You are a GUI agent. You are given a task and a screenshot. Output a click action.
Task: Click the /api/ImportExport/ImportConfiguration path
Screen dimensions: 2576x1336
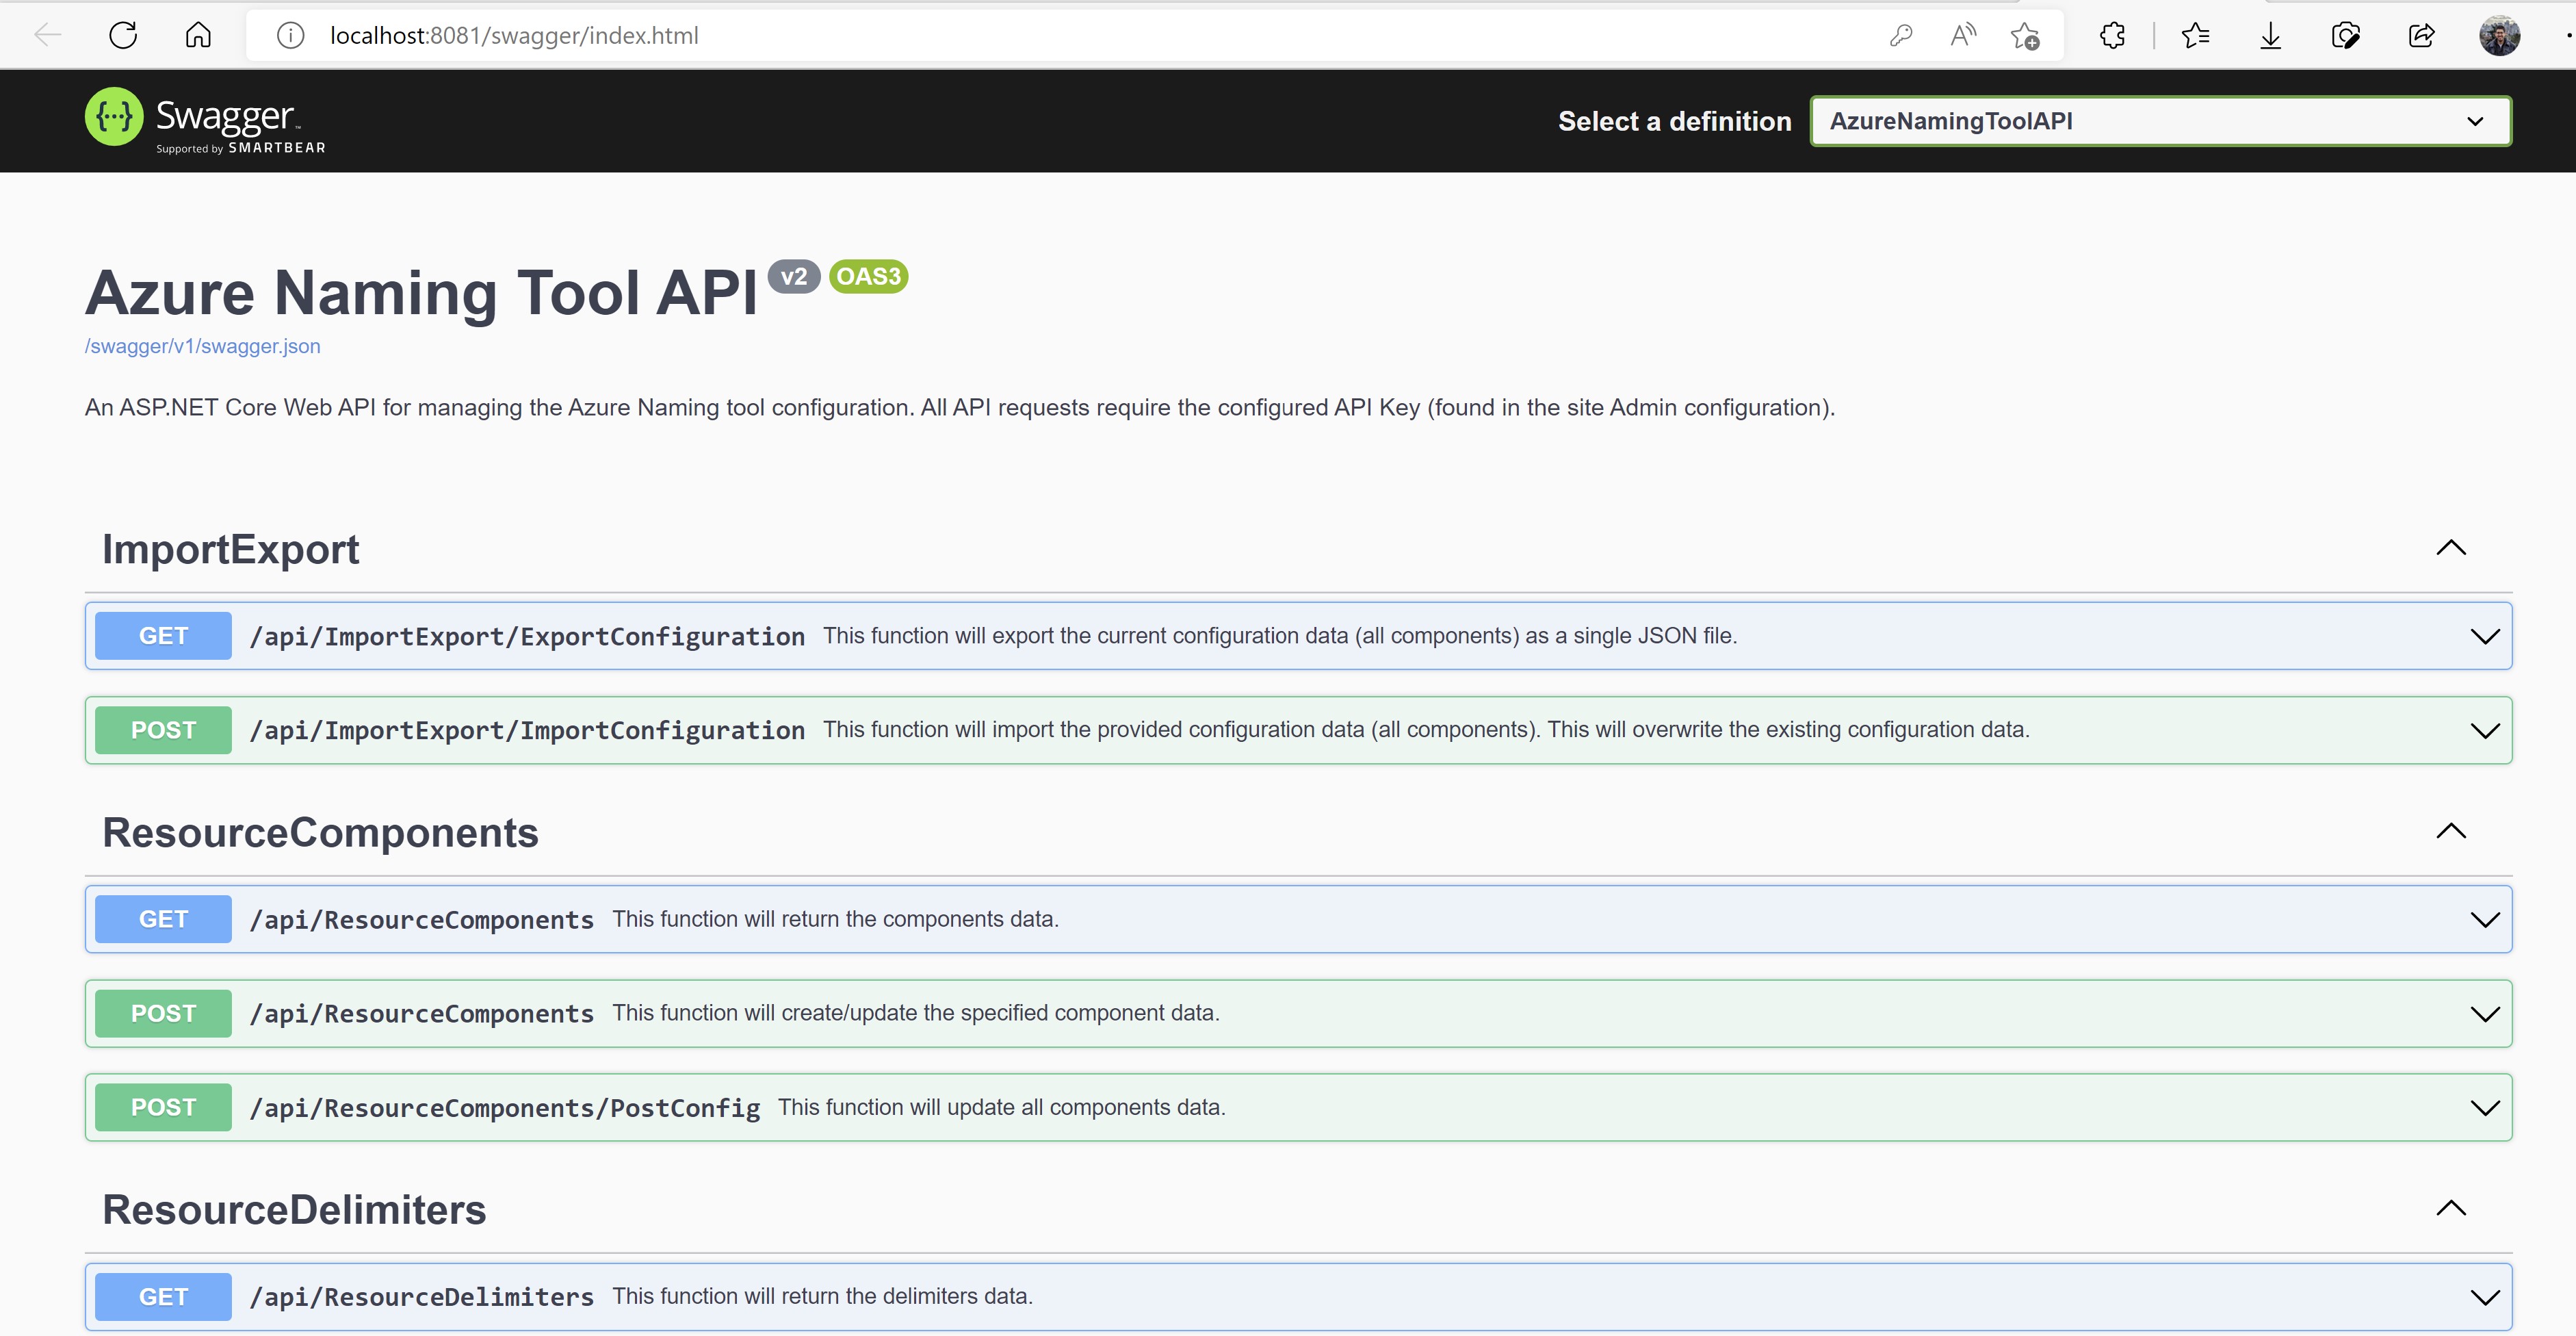pos(527,731)
